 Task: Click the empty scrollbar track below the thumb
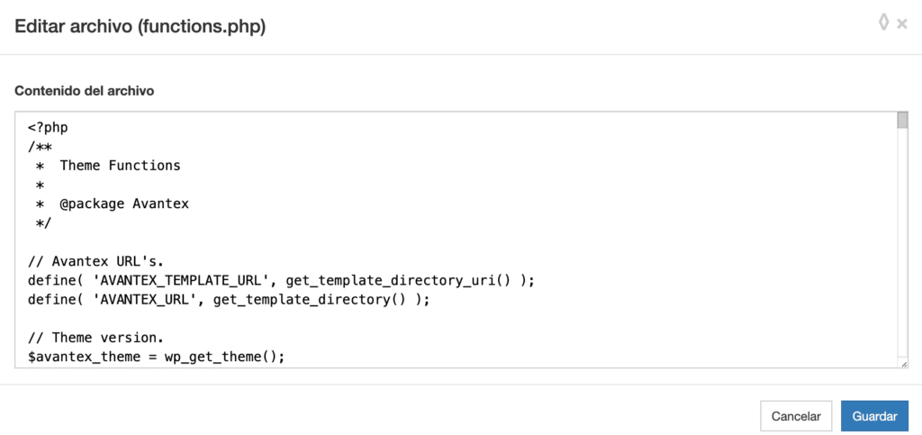point(902,252)
